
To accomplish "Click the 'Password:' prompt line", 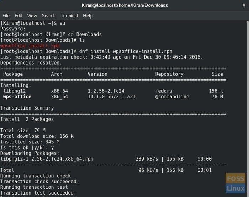I will coord(13,29).
